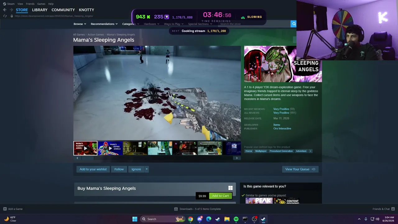Click the media strip scrollbar handle
This screenshot has height=224, width=398.
(87, 158)
